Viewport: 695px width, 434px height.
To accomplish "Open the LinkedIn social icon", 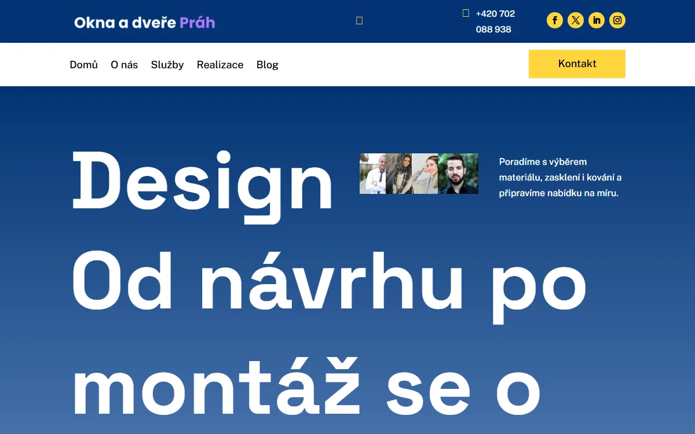I will (597, 21).
